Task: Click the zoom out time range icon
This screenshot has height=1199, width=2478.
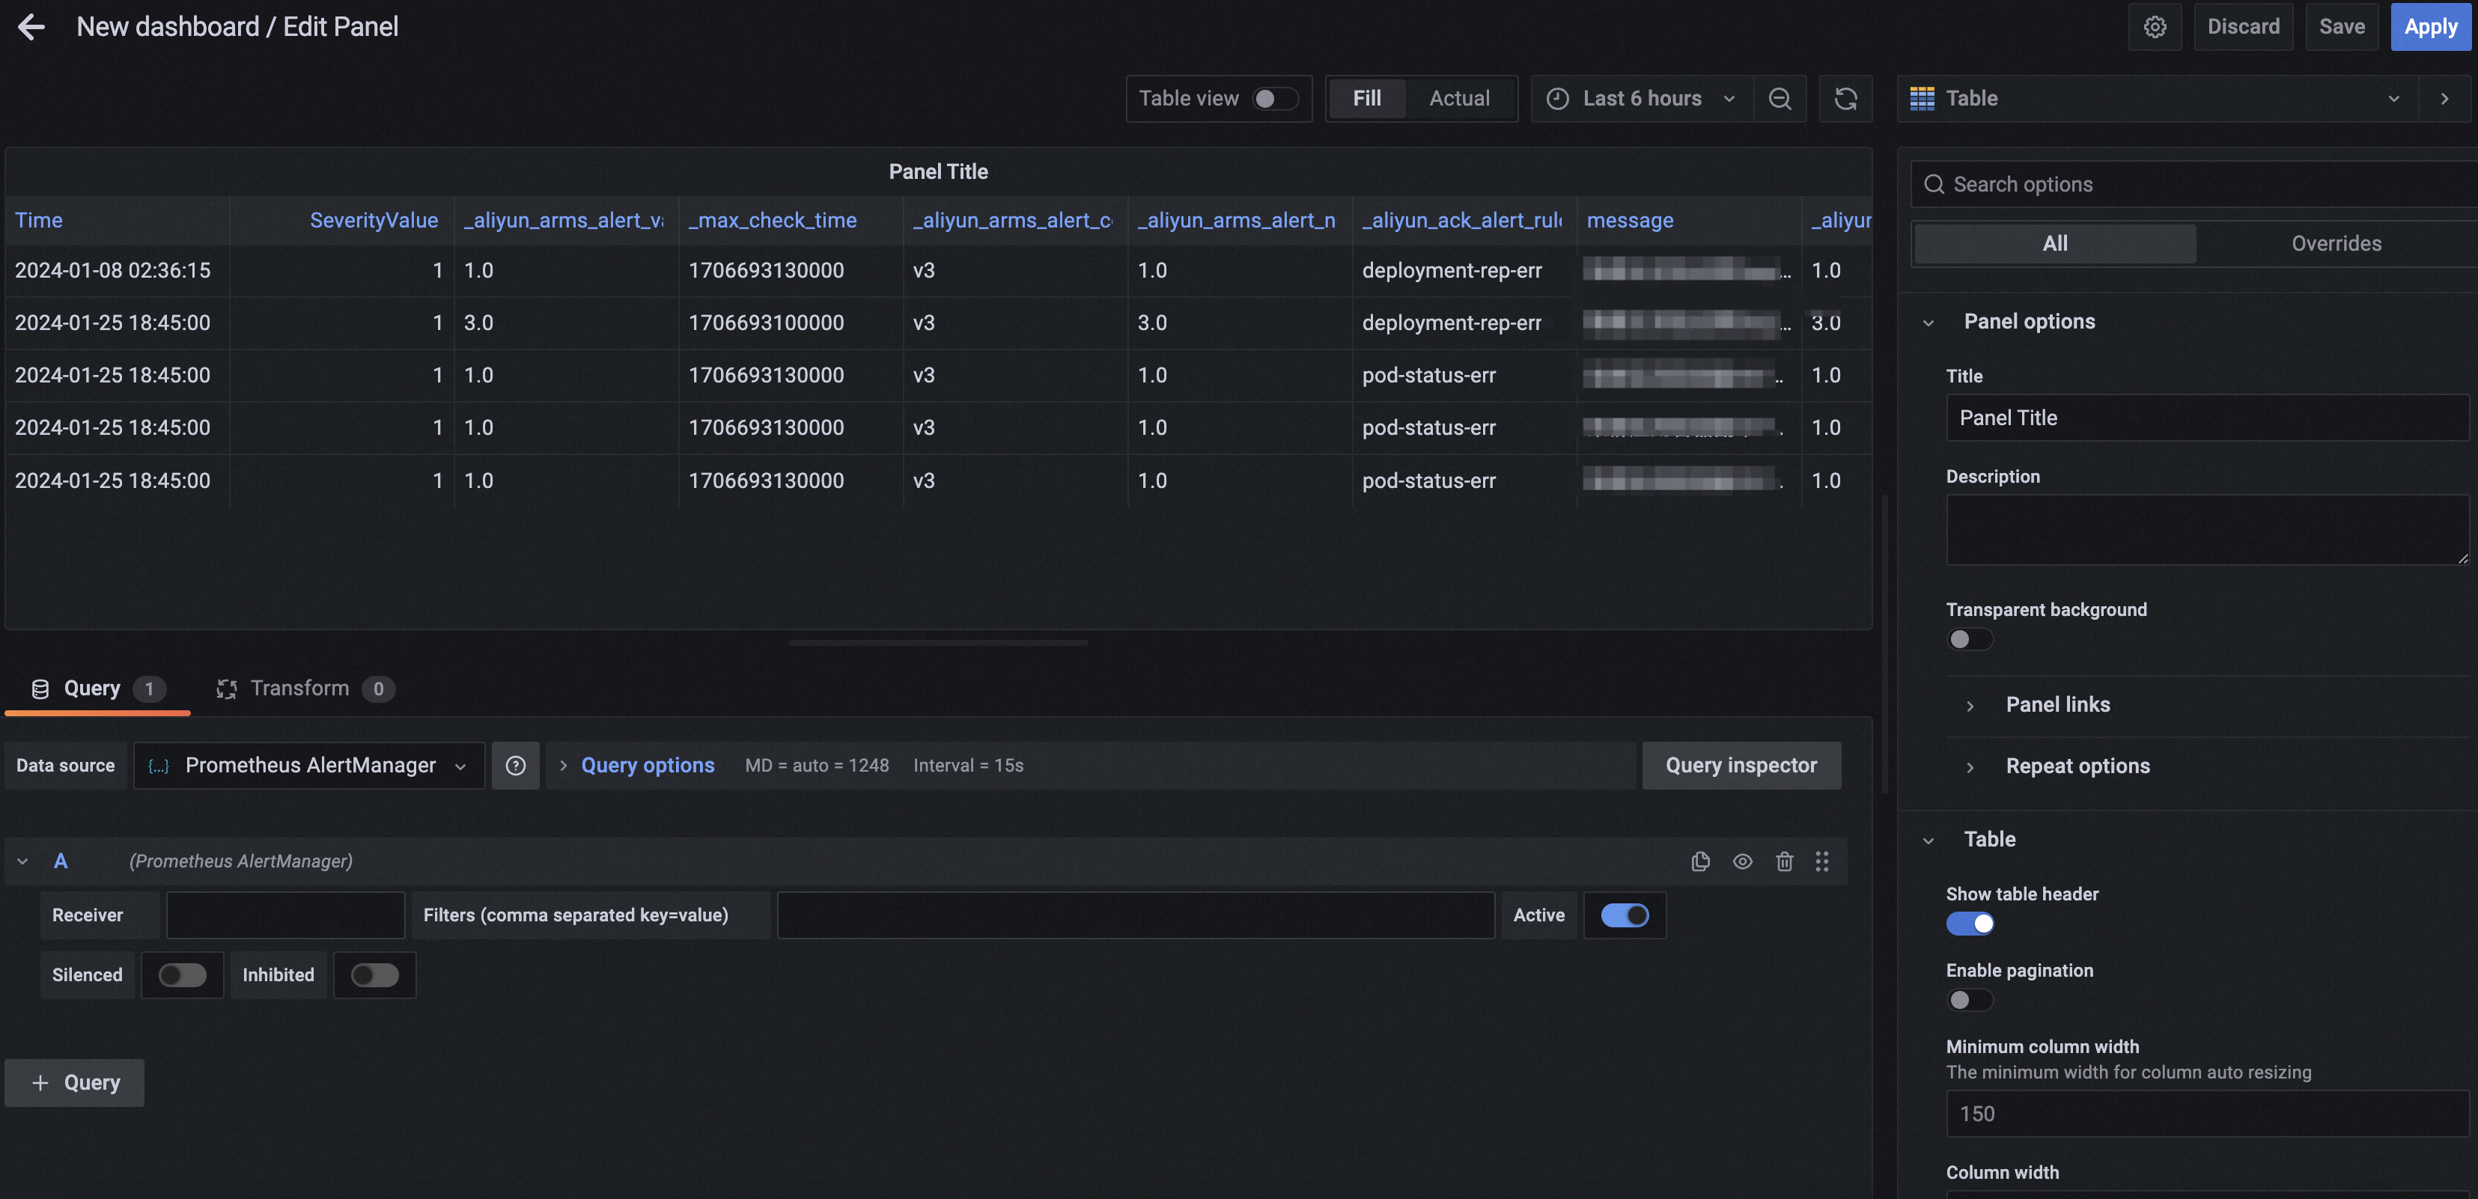Action: (x=1779, y=99)
